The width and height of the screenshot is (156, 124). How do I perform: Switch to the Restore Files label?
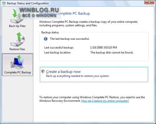pos(17,49)
